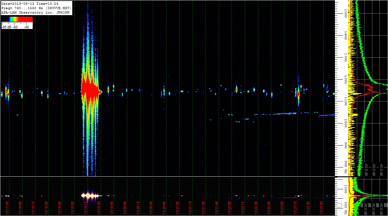Select the 13:23:15 time marker
The image size is (388, 216).
click(x=295, y=208)
